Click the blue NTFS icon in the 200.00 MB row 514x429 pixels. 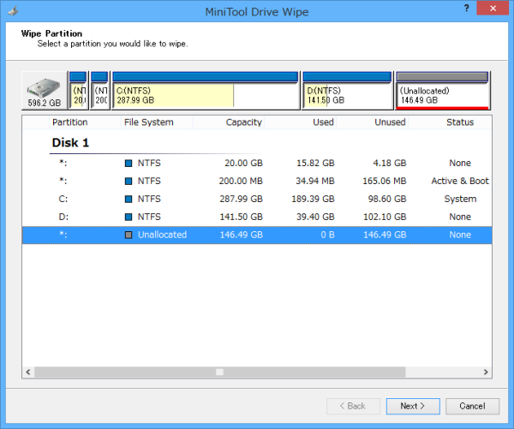coord(128,181)
